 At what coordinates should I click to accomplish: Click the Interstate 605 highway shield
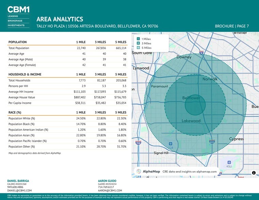pos(212,141)
